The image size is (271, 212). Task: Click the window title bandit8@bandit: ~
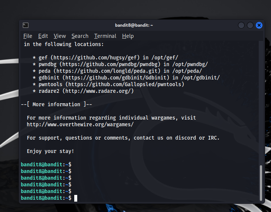coord(134,25)
